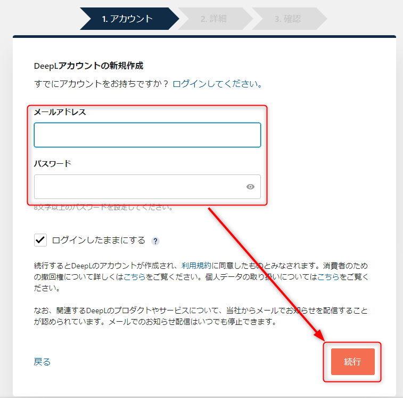Viewport: 403px width, 398px height.
Task: Open the 利用規約 terms link
Action: pos(196,266)
